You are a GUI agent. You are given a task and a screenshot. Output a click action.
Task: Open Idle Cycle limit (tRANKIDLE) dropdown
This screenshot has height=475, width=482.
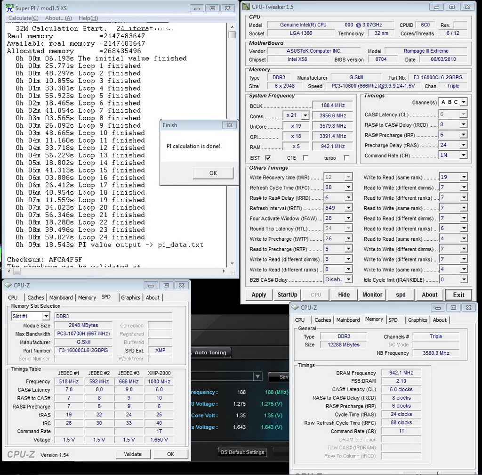(x=464, y=279)
